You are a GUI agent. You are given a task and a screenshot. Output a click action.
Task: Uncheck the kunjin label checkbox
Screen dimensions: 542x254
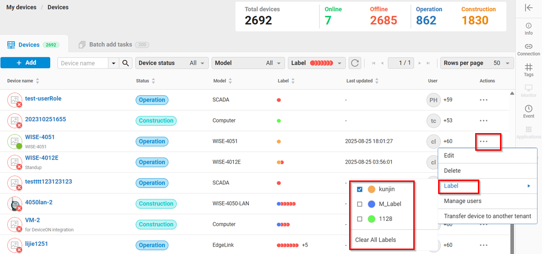(x=360, y=189)
